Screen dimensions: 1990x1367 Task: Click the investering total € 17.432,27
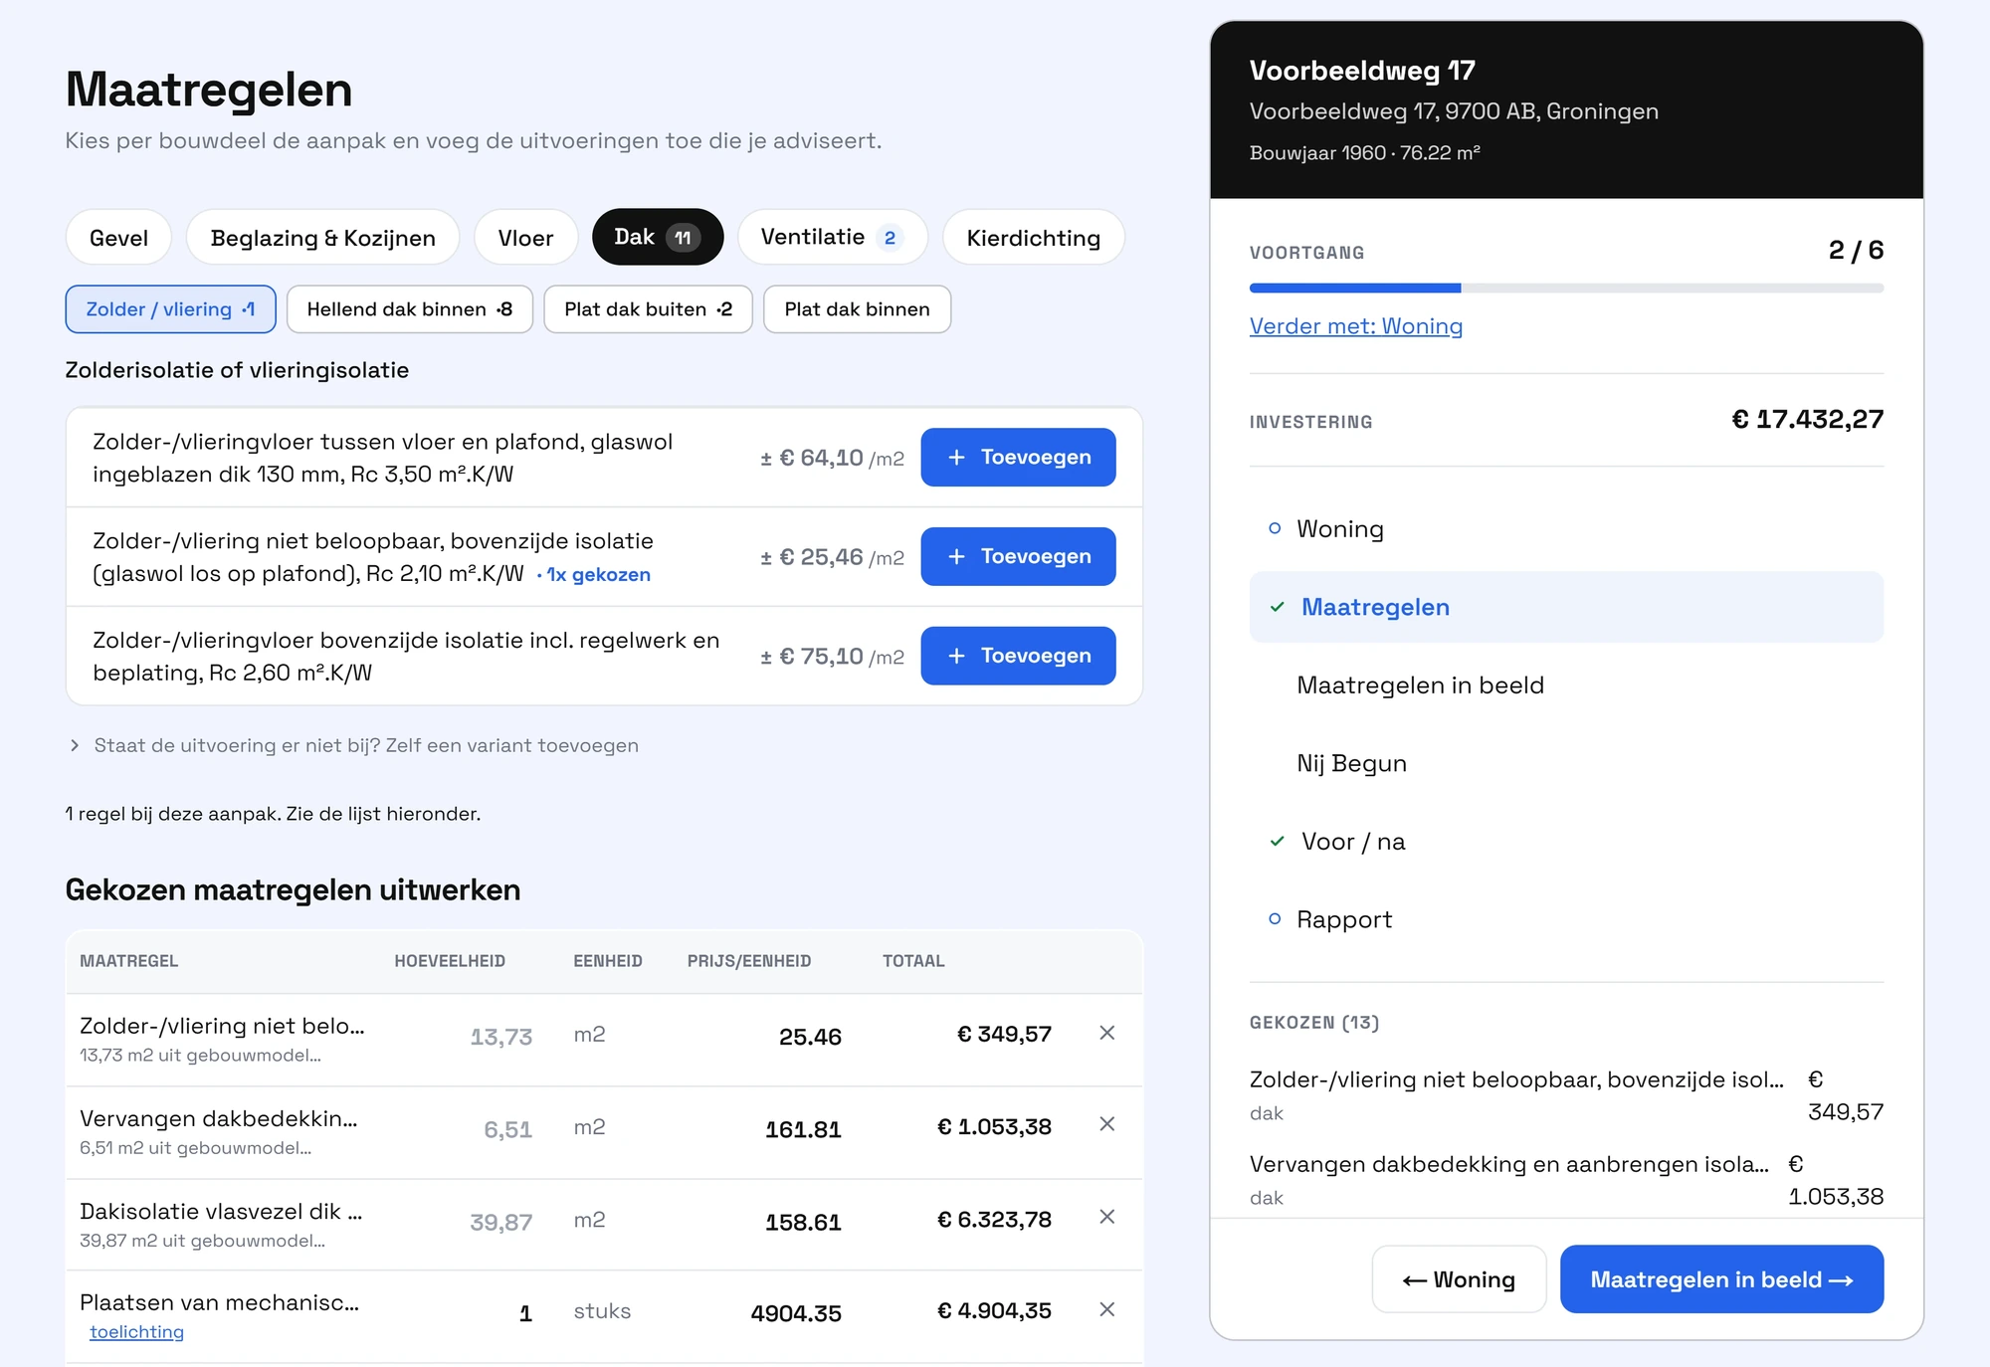pyautogui.click(x=1807, y=419)
